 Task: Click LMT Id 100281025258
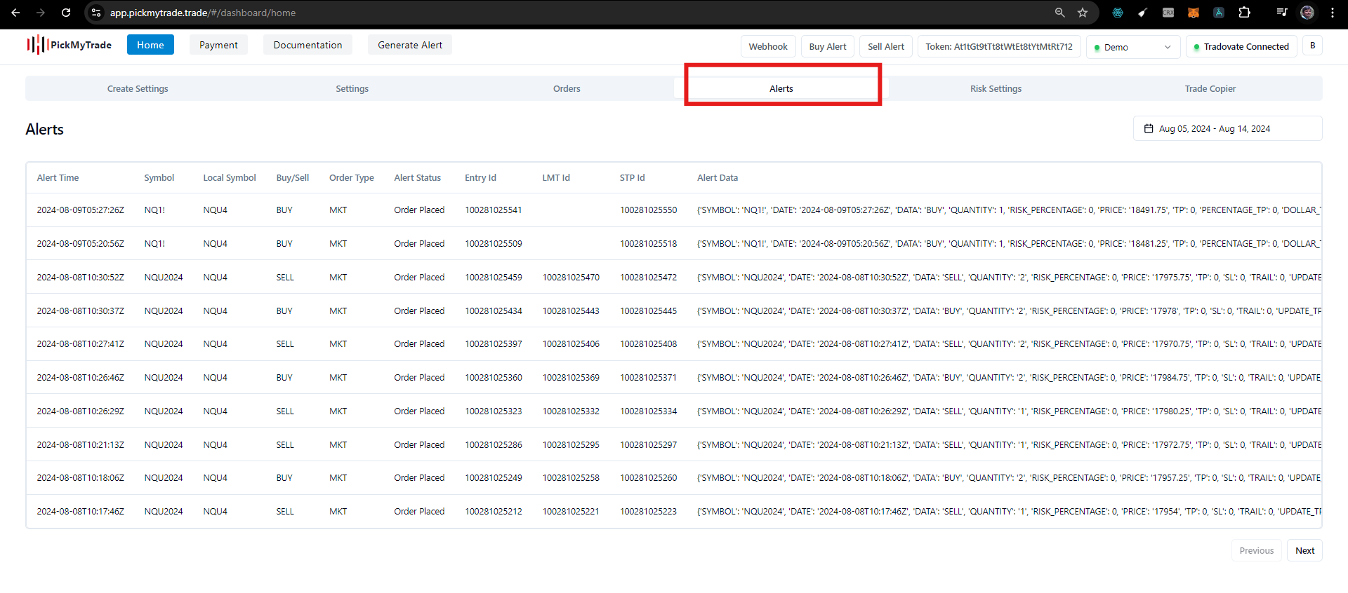coord(571,477)
